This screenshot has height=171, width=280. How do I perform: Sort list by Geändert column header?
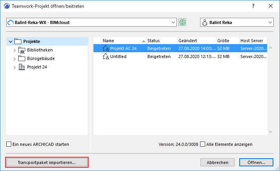[x=197, y=41]
